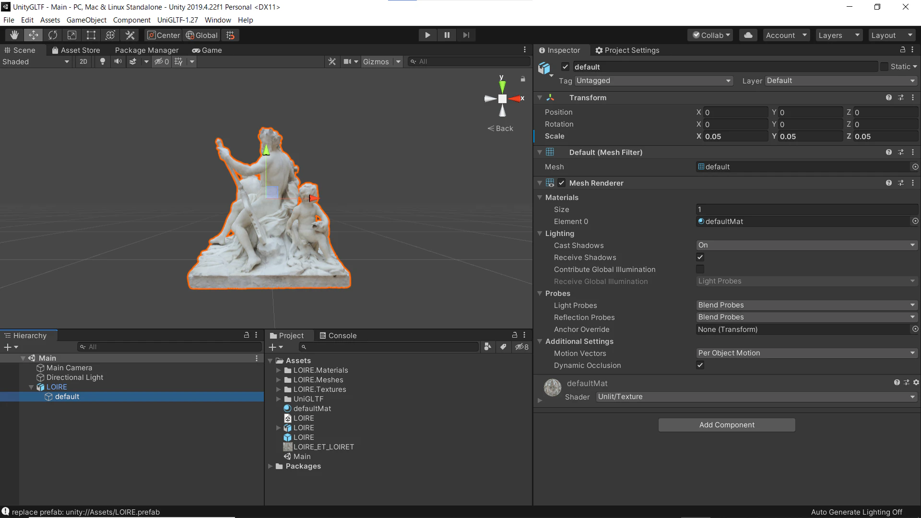The image size is (921, 518).
Task: Click the Play button
Action: (427, 35)
